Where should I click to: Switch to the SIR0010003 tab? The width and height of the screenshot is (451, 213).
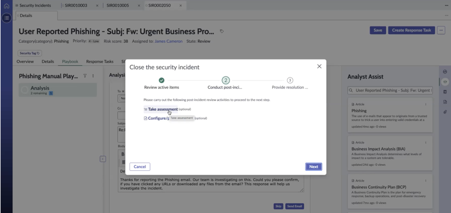(x=76, y=6)
